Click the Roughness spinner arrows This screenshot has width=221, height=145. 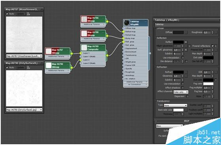(212, 32)
